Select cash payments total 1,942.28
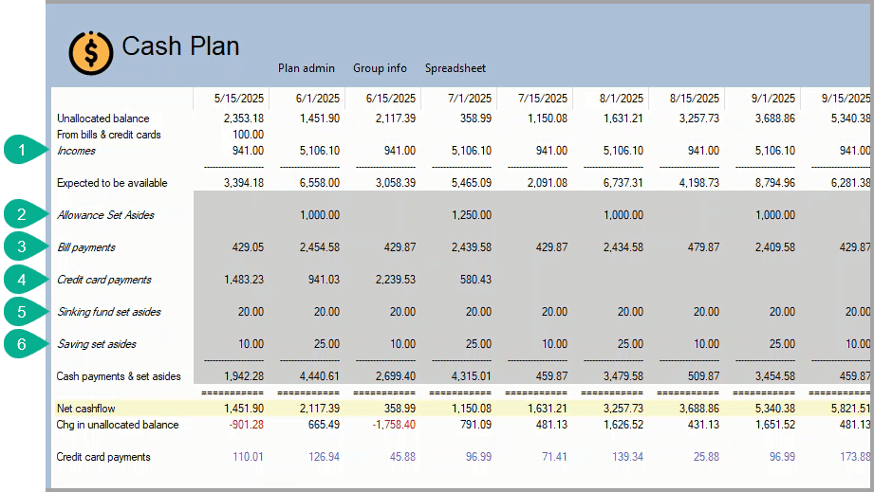Screen dimensions: 874x492 (244, 376)
